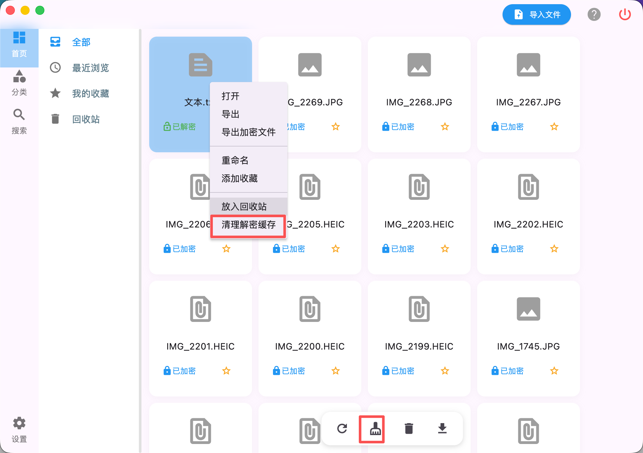Select the IMG_2201.HEIC attachment file icon
The height and width of the screenshot is (453, 643).
(201, 309)
